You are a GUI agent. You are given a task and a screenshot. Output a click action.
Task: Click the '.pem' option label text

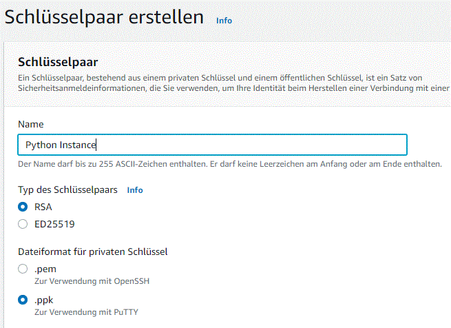[x=45, y=269]
